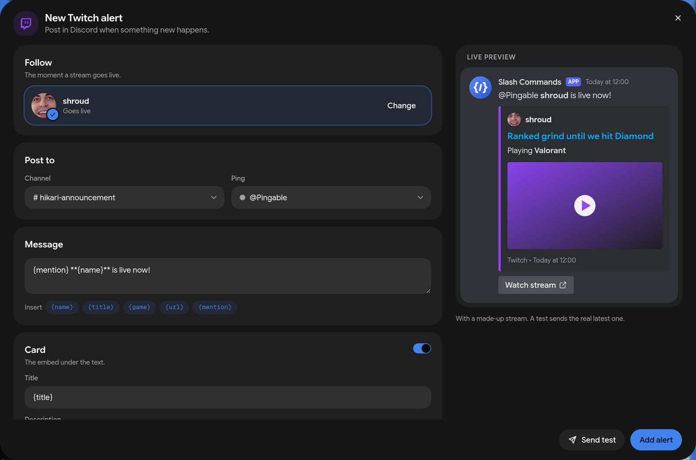Screen dimensions: 696x460
Task: Click the card Title input field
Action: [x=228, y=397]
